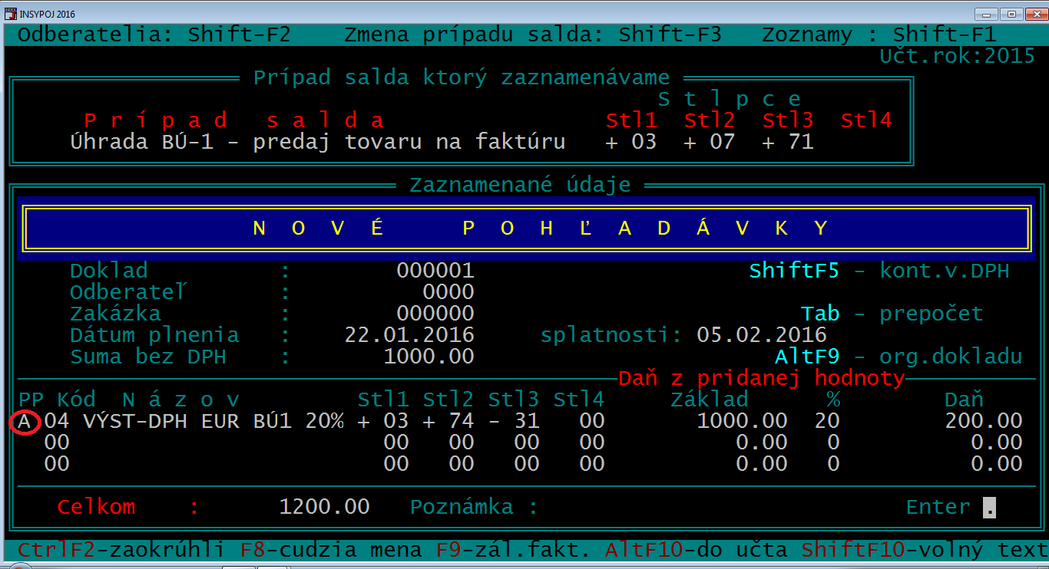Click the Základ value 1000.00 in DPH row
Image resolution: width=1049 pixels, height=569 pixels.
click(742, 421)
